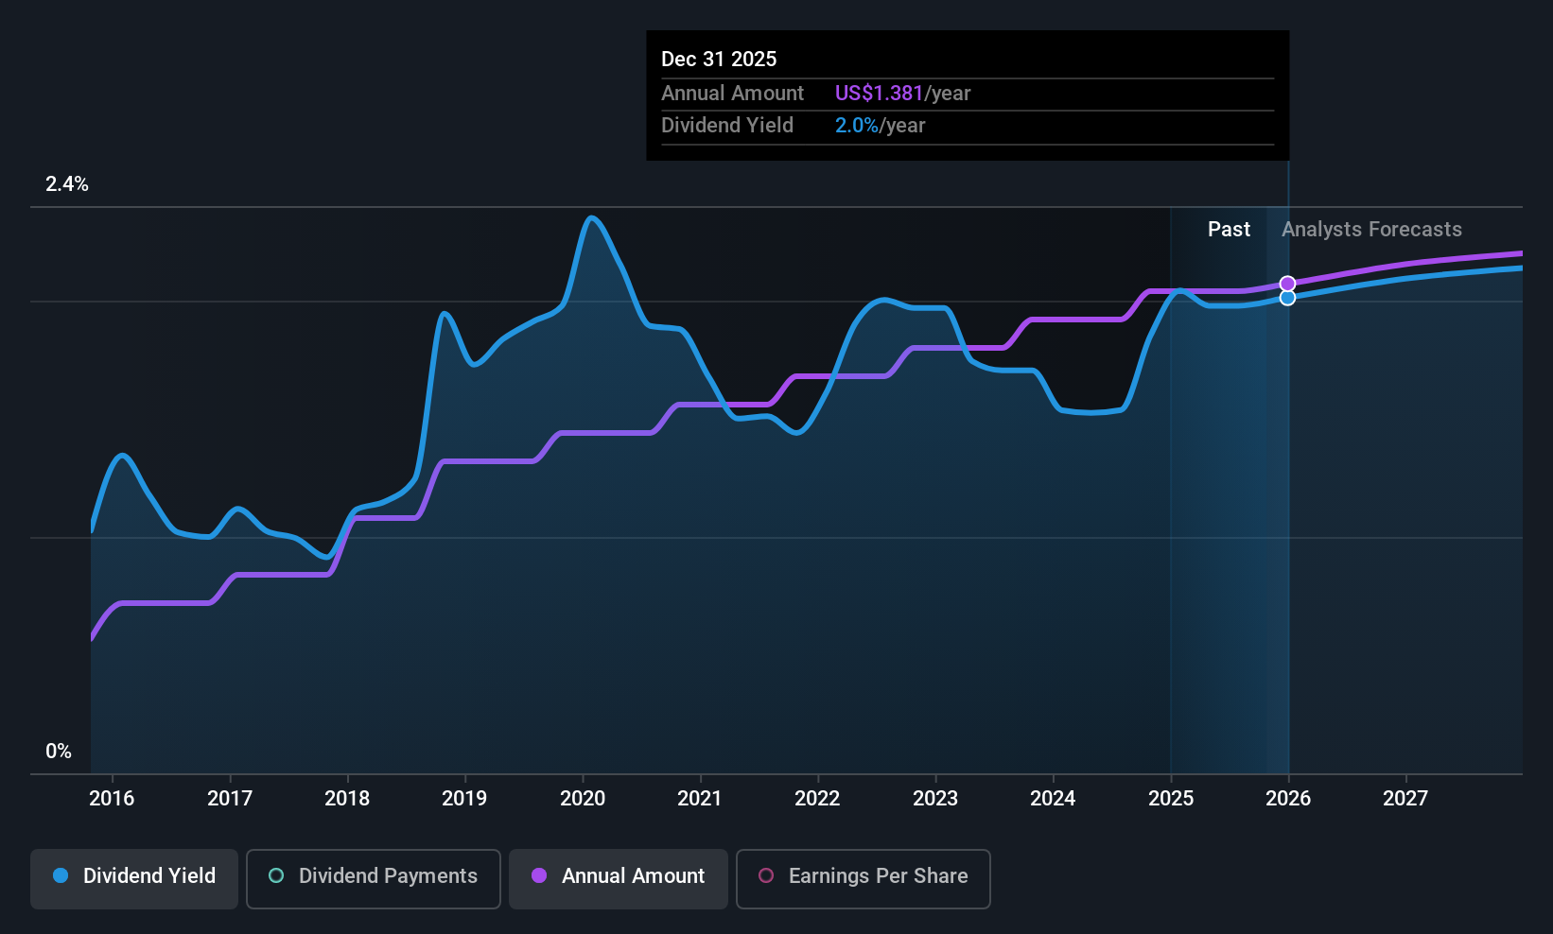Screen dimensions: 1553x934
Task: Expand the 2026 forecast section of chart
Action: tap(1287, 799)
